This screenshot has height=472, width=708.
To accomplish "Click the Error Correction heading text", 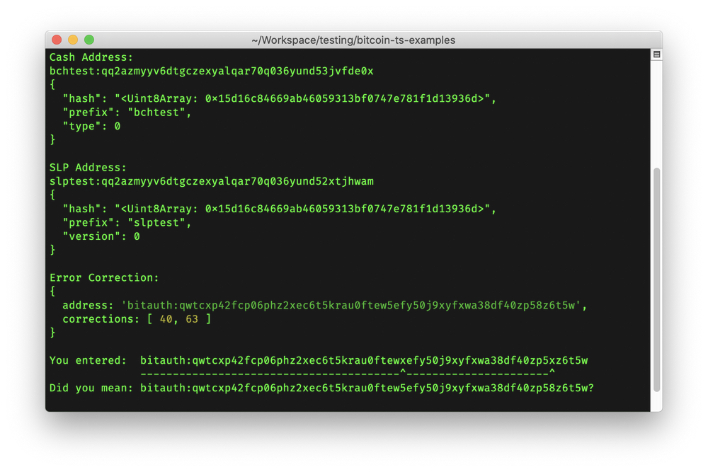I will (104, 277).
